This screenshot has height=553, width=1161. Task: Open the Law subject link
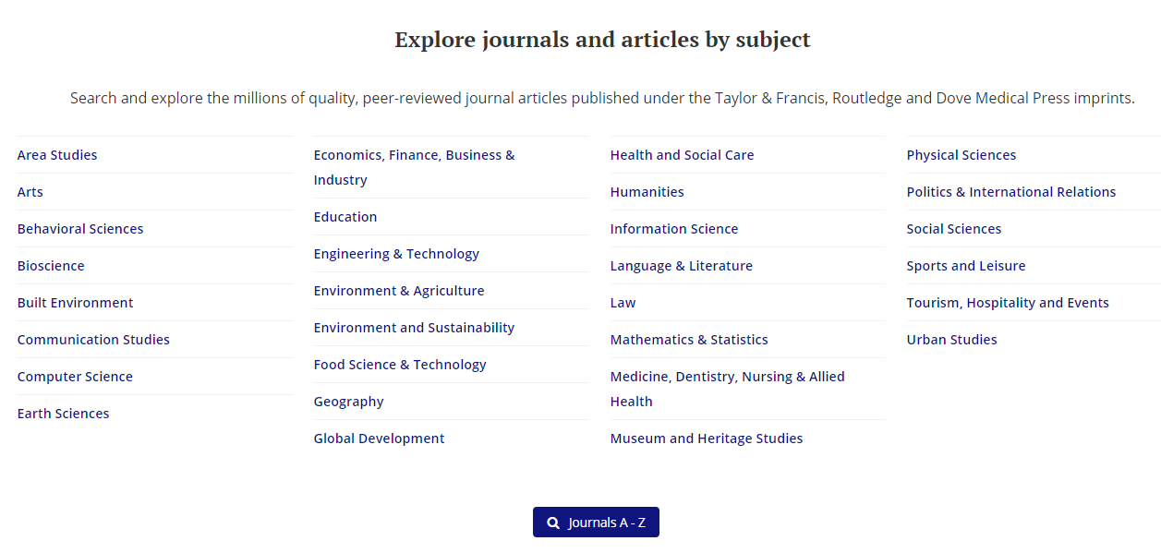pos(623,303)
